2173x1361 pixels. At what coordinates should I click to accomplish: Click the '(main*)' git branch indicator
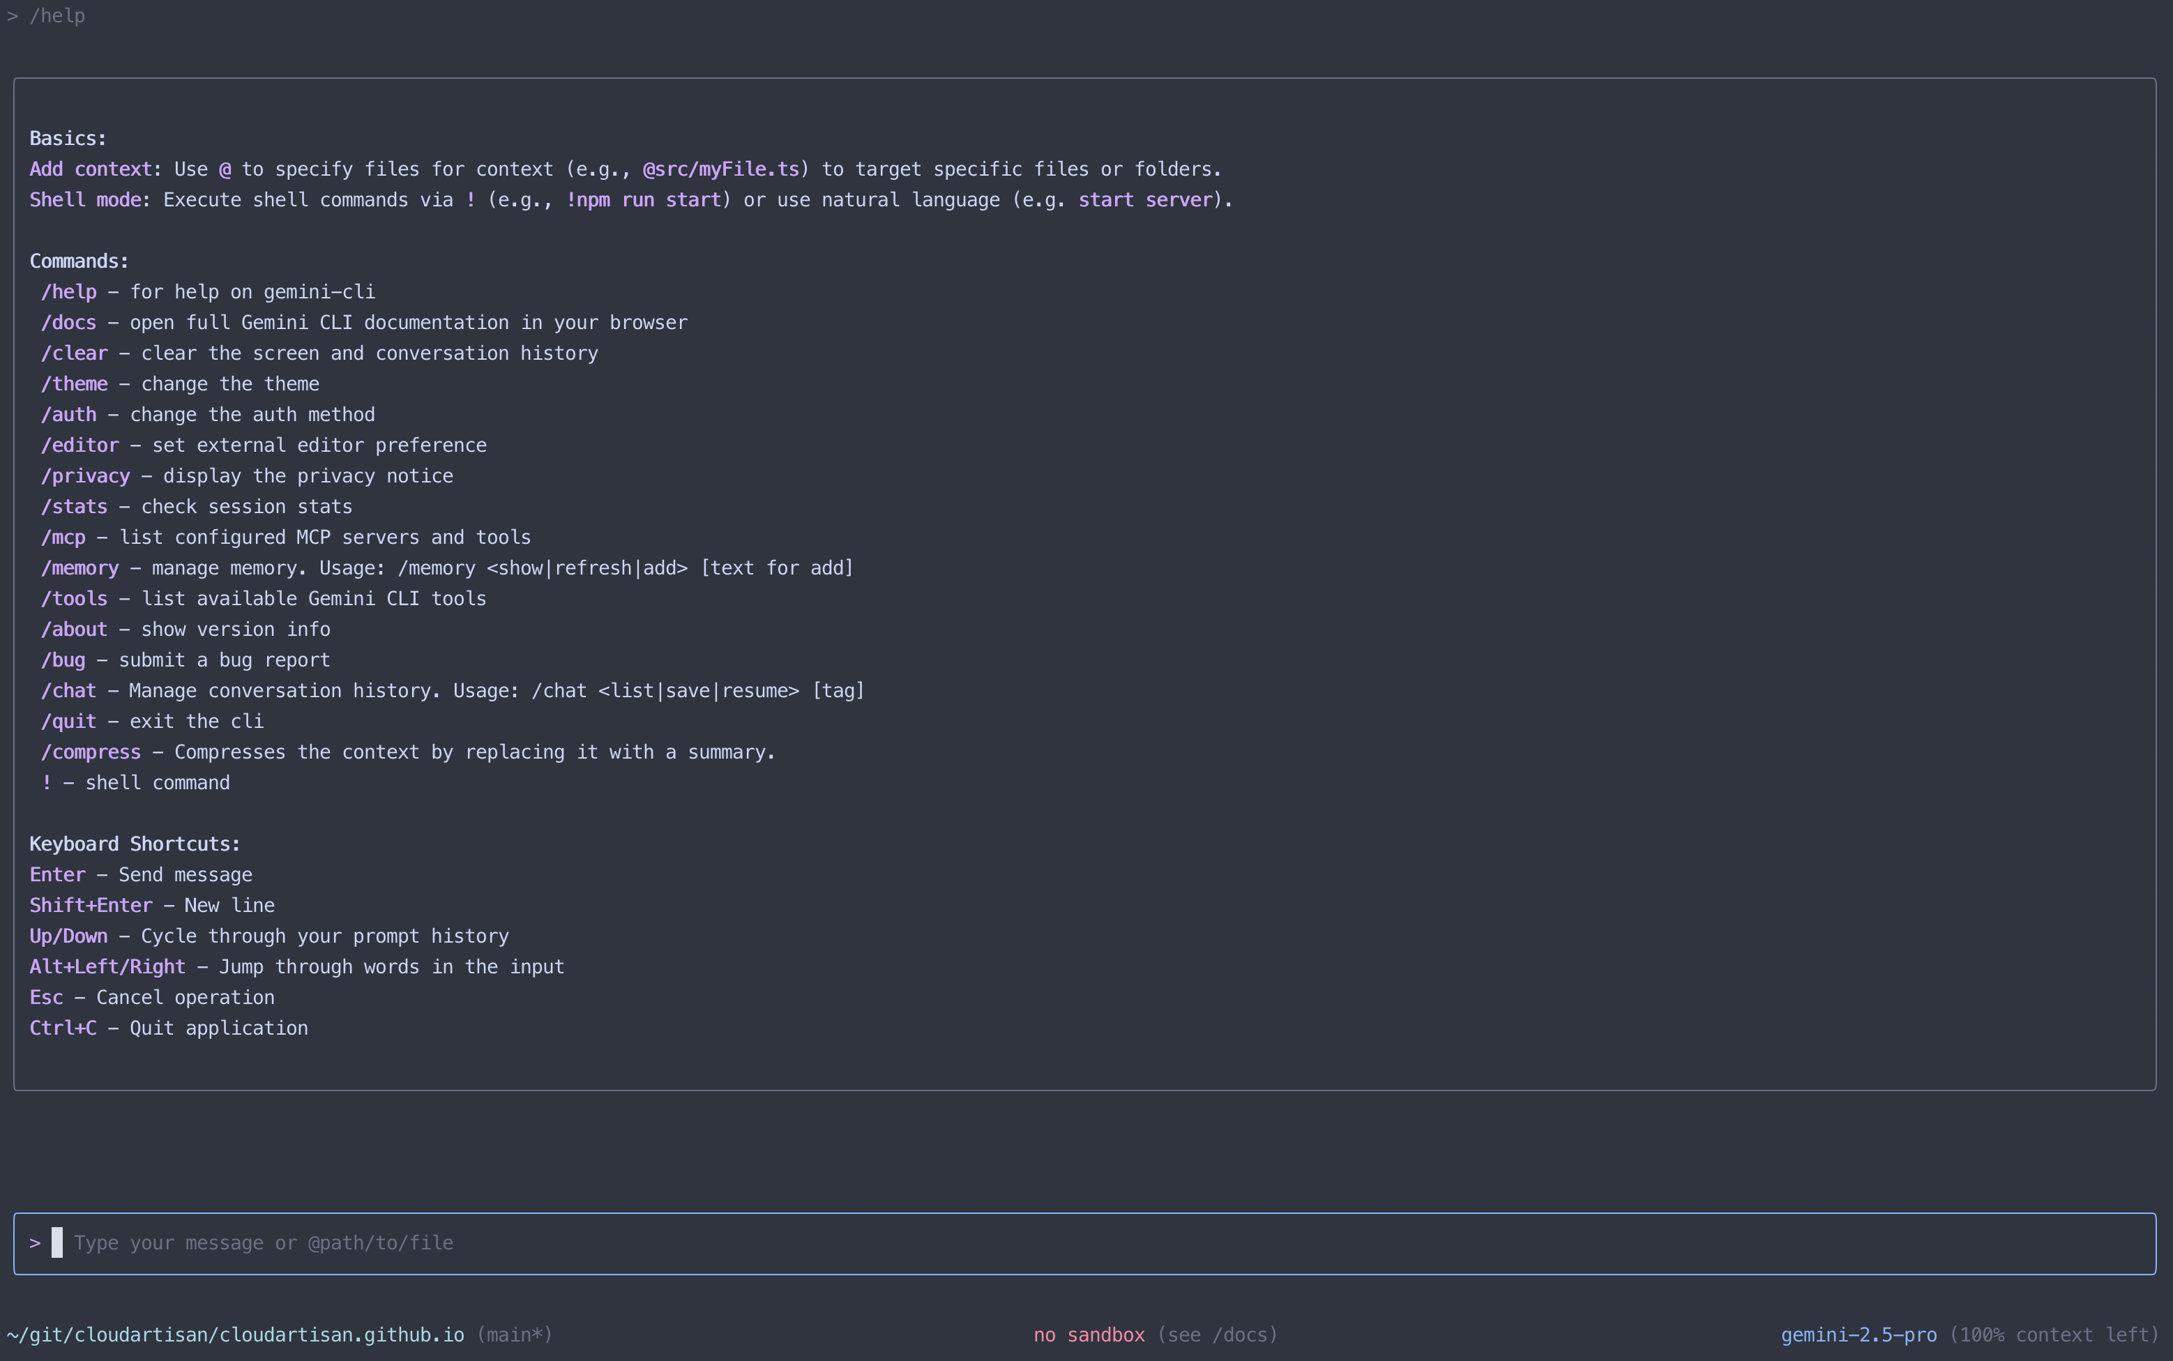[515, 1334]
